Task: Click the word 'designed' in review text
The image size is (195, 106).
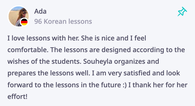Action: click(116, 50)
